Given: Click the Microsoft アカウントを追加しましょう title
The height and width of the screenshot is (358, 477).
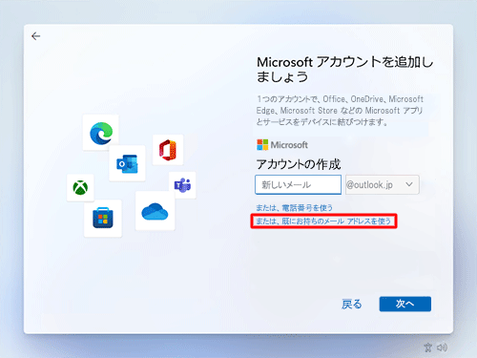Looking at the screenshot, I should pos(345,70).
